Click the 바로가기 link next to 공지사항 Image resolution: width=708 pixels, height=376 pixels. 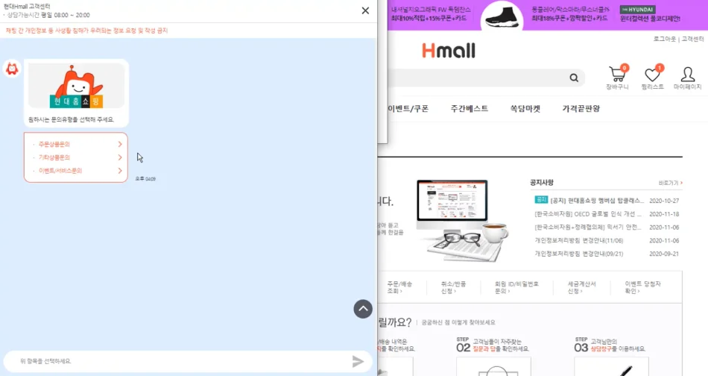click(x=671, y=183)
